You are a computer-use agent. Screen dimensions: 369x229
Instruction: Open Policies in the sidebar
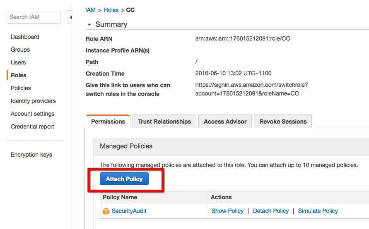[x=21, y=88]
